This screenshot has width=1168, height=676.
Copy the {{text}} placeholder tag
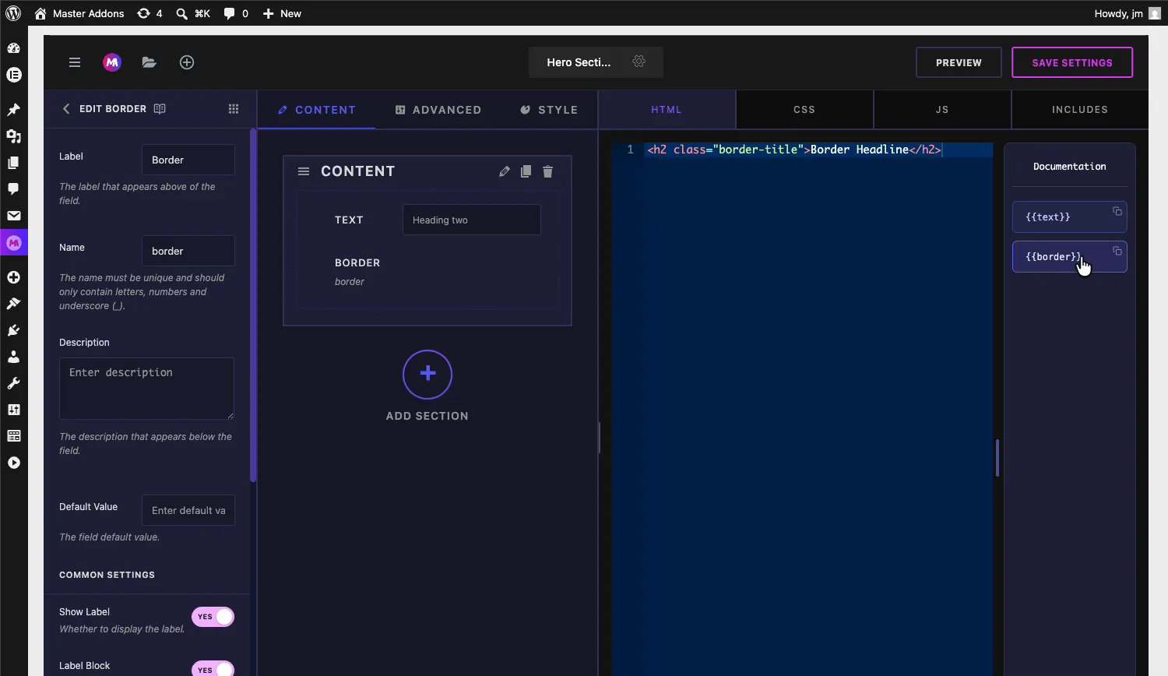click(x=1117, y=212)
